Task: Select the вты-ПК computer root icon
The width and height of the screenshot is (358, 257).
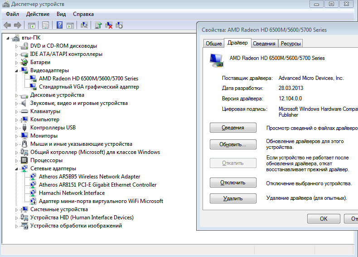Action: (x=16, y=38)
